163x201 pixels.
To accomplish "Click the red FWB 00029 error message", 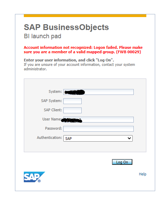I will [83, 50].
